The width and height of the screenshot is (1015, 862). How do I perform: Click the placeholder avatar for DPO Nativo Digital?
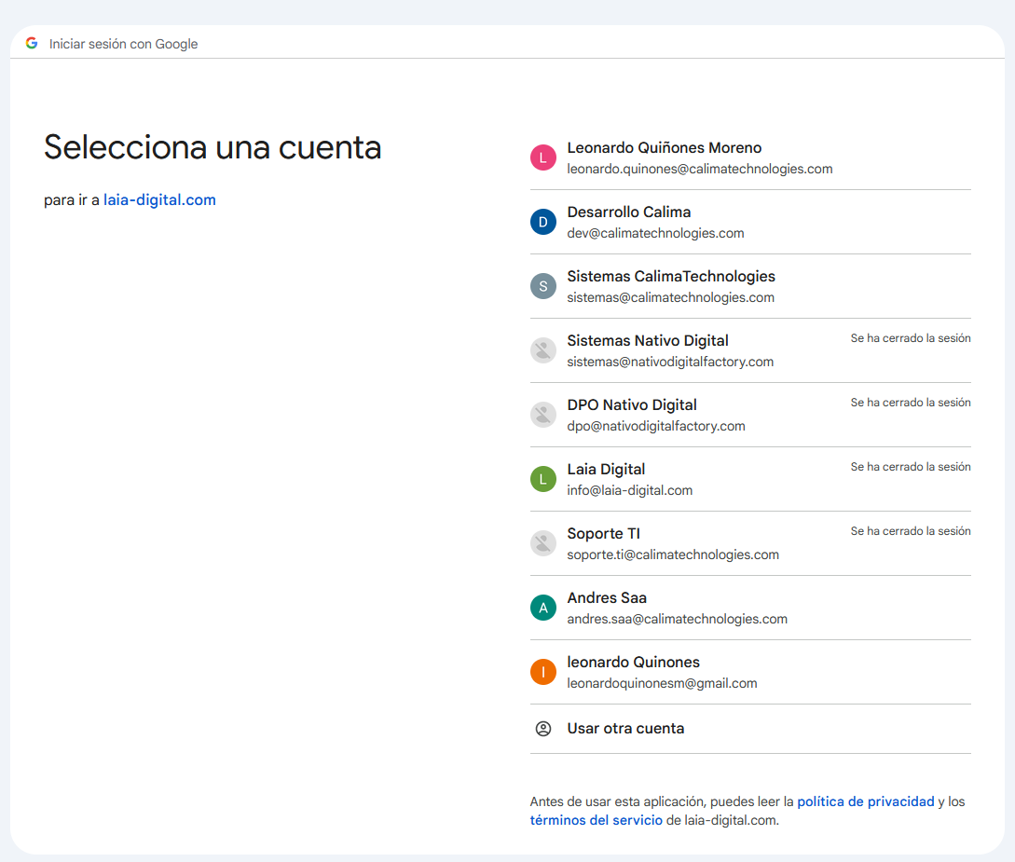pyautogui.click(x=543, y=415)
